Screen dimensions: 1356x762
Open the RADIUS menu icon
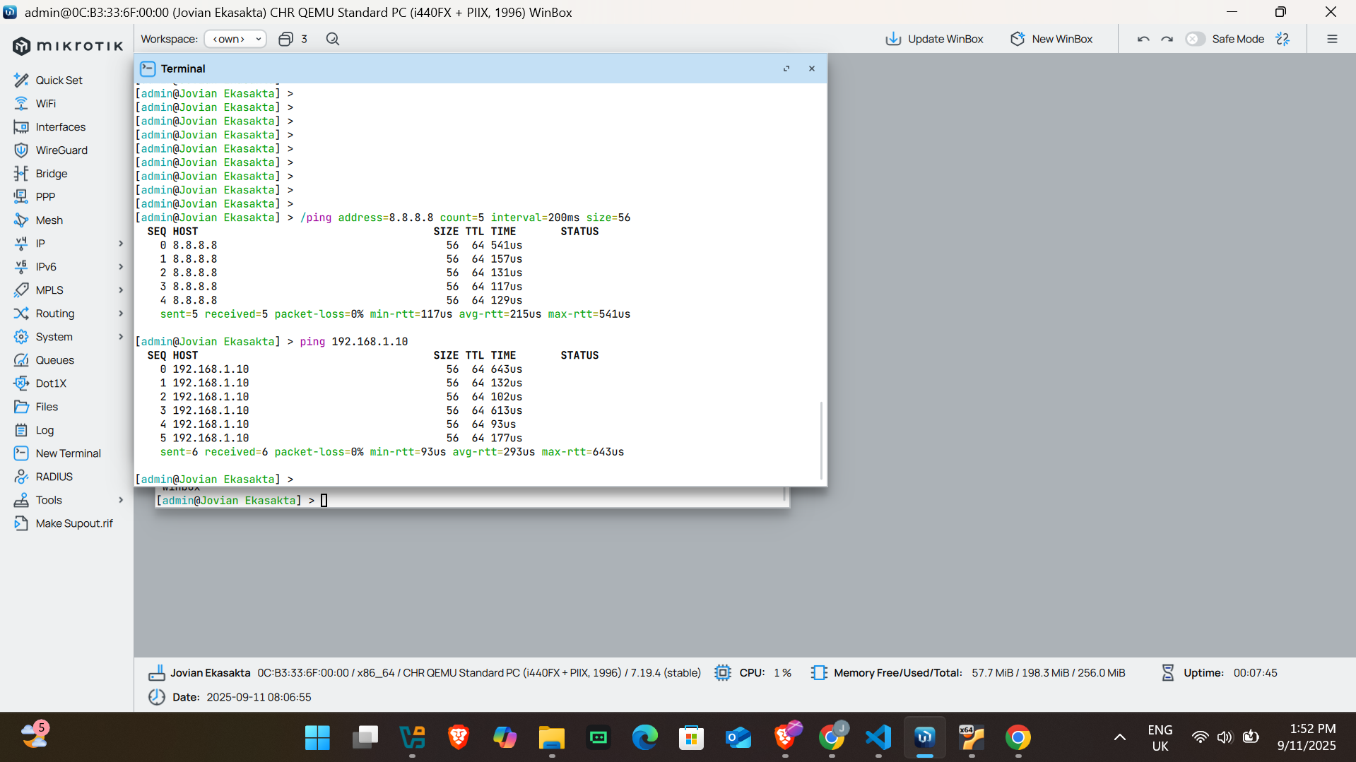[x=21, y=476]
